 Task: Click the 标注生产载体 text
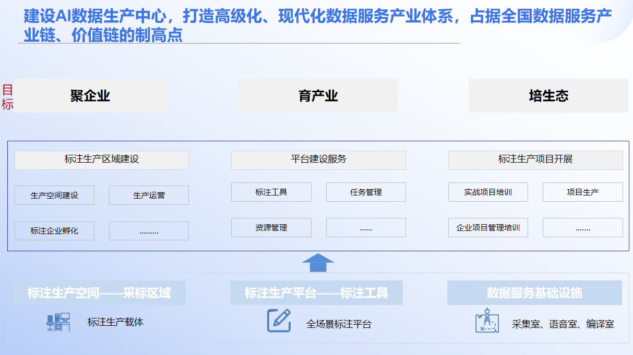click(115, 322)
